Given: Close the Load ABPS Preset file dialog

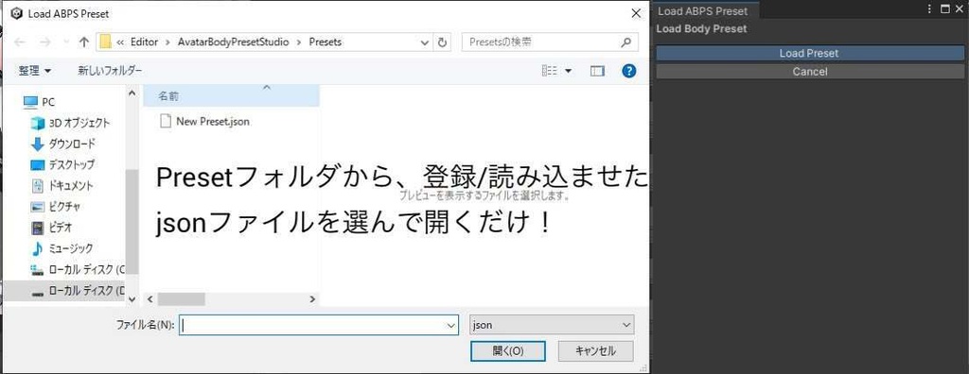Looking at the screenshot, I should click(635, 13).
